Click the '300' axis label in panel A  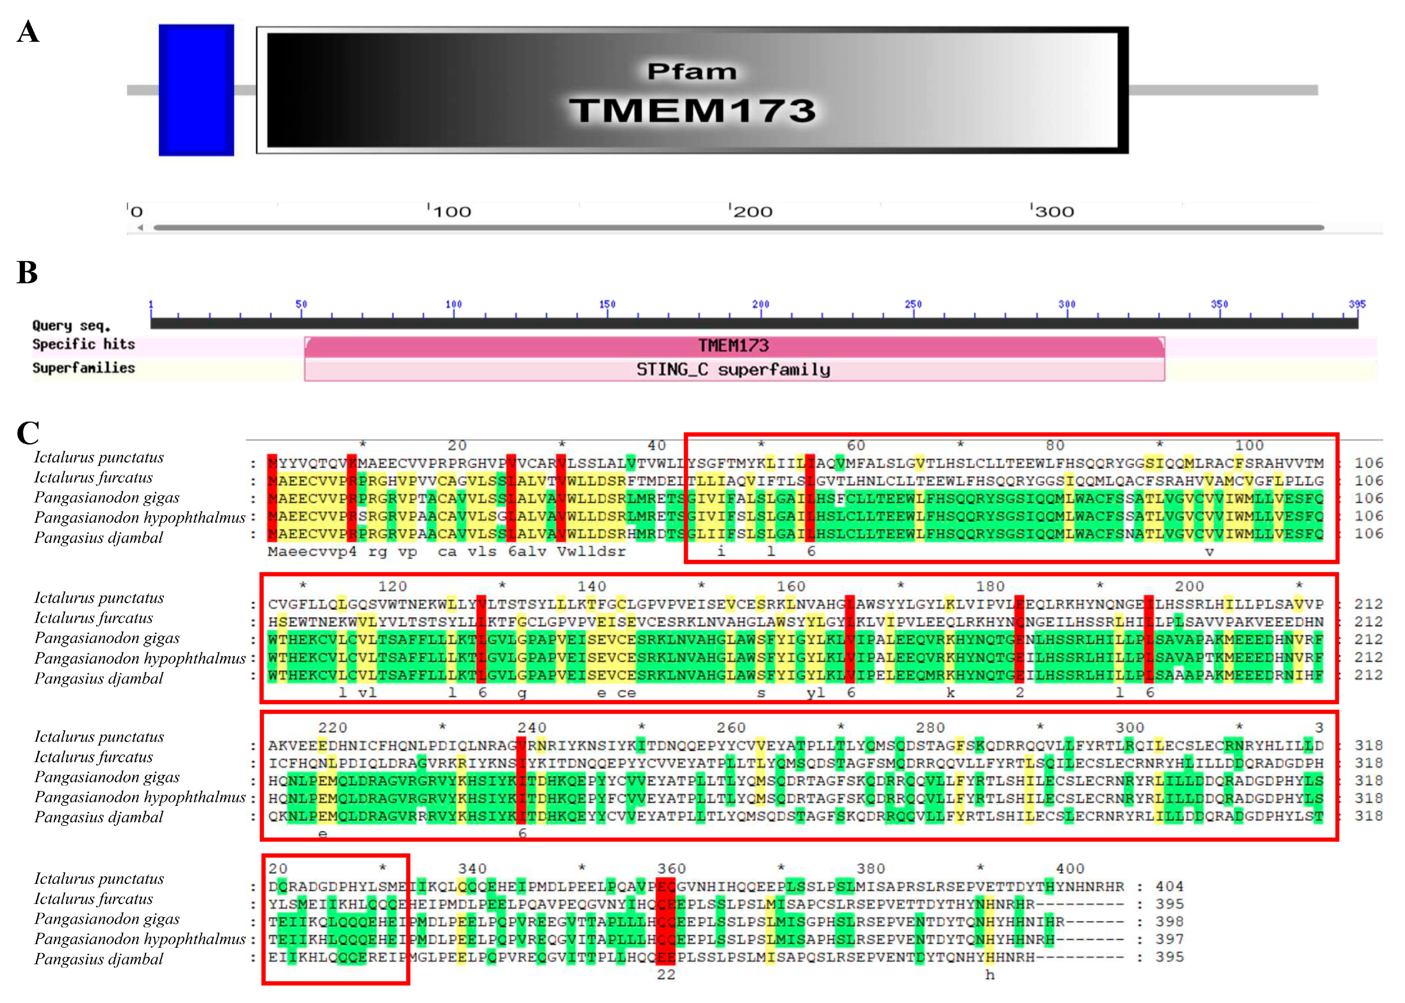[x=1054, y=212]
